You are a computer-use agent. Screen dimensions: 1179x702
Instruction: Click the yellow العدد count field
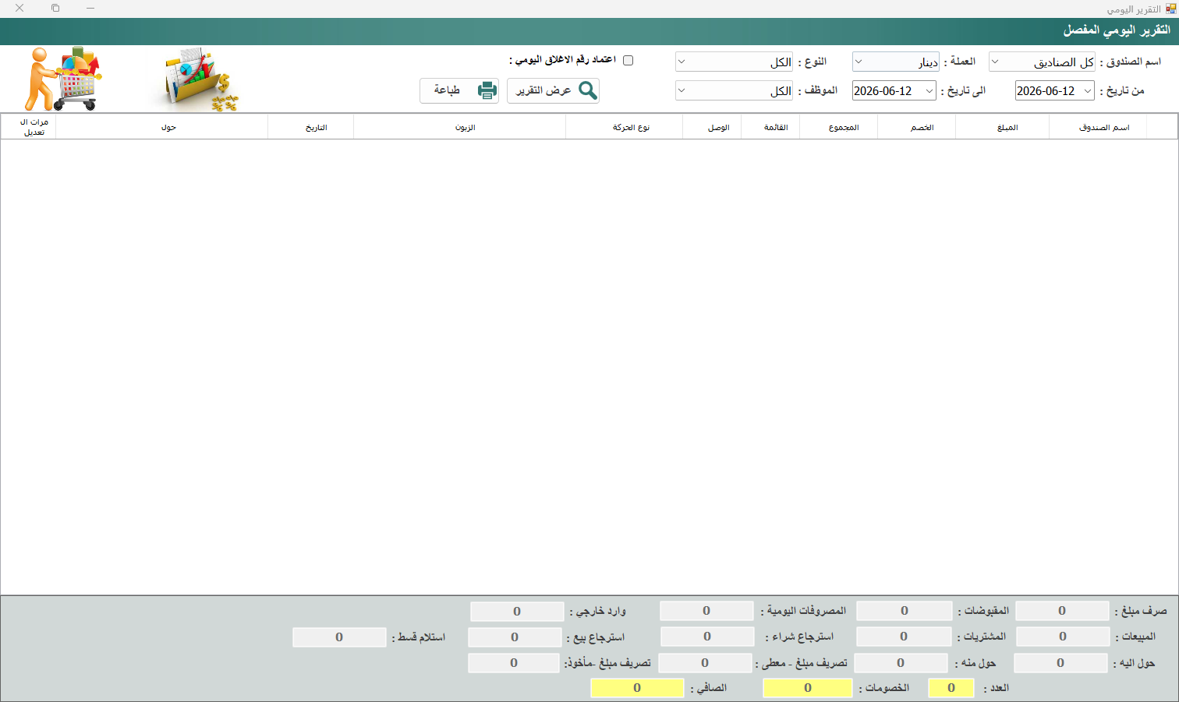(951, 688)
